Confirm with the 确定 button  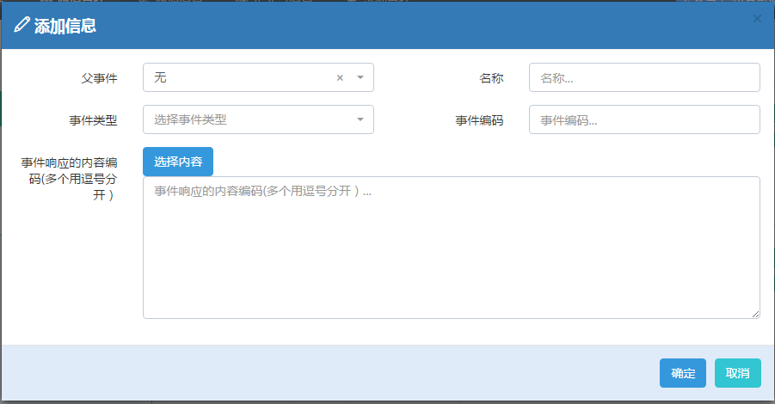(x=683, y=373)
